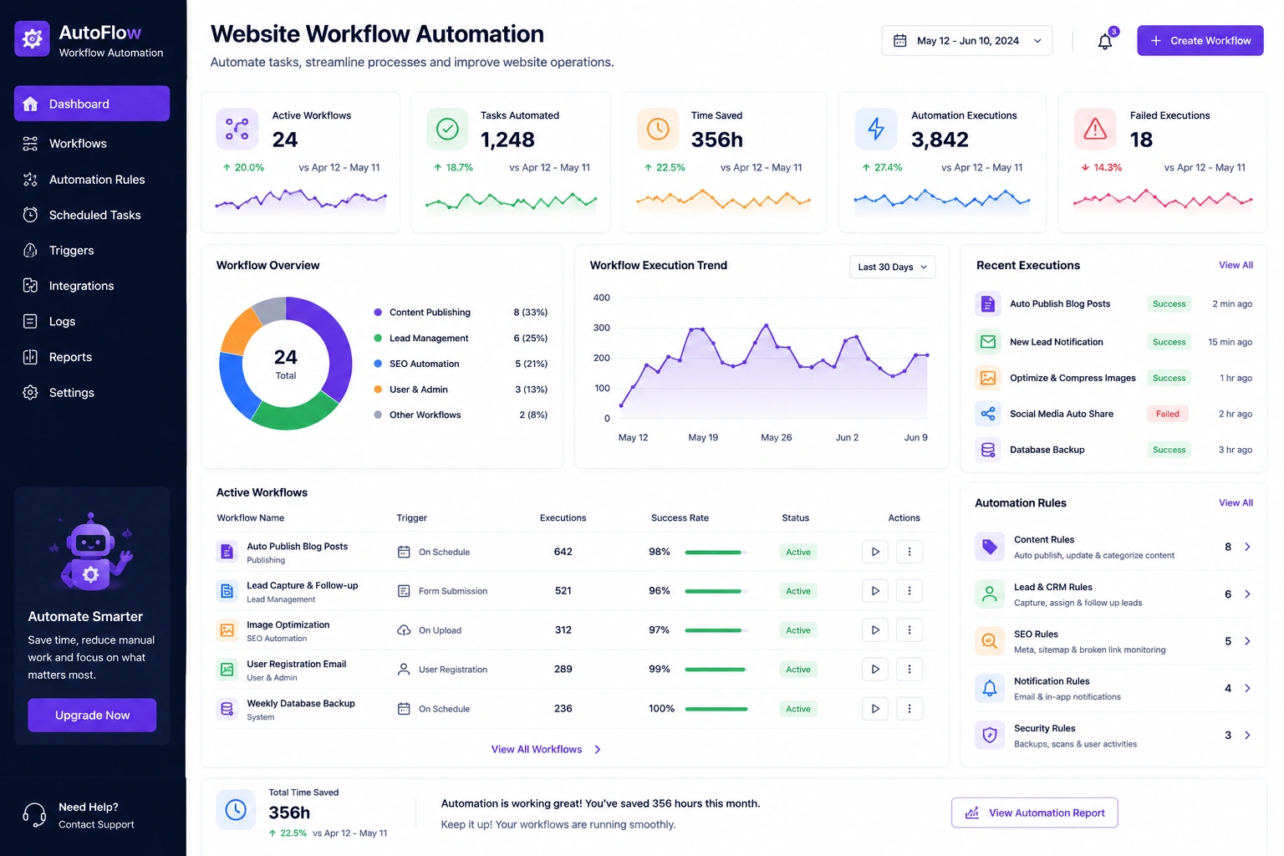Click the headset Need Help icon
The image size is (1284, 856).
pyautogui.click(x=34, y=815)
